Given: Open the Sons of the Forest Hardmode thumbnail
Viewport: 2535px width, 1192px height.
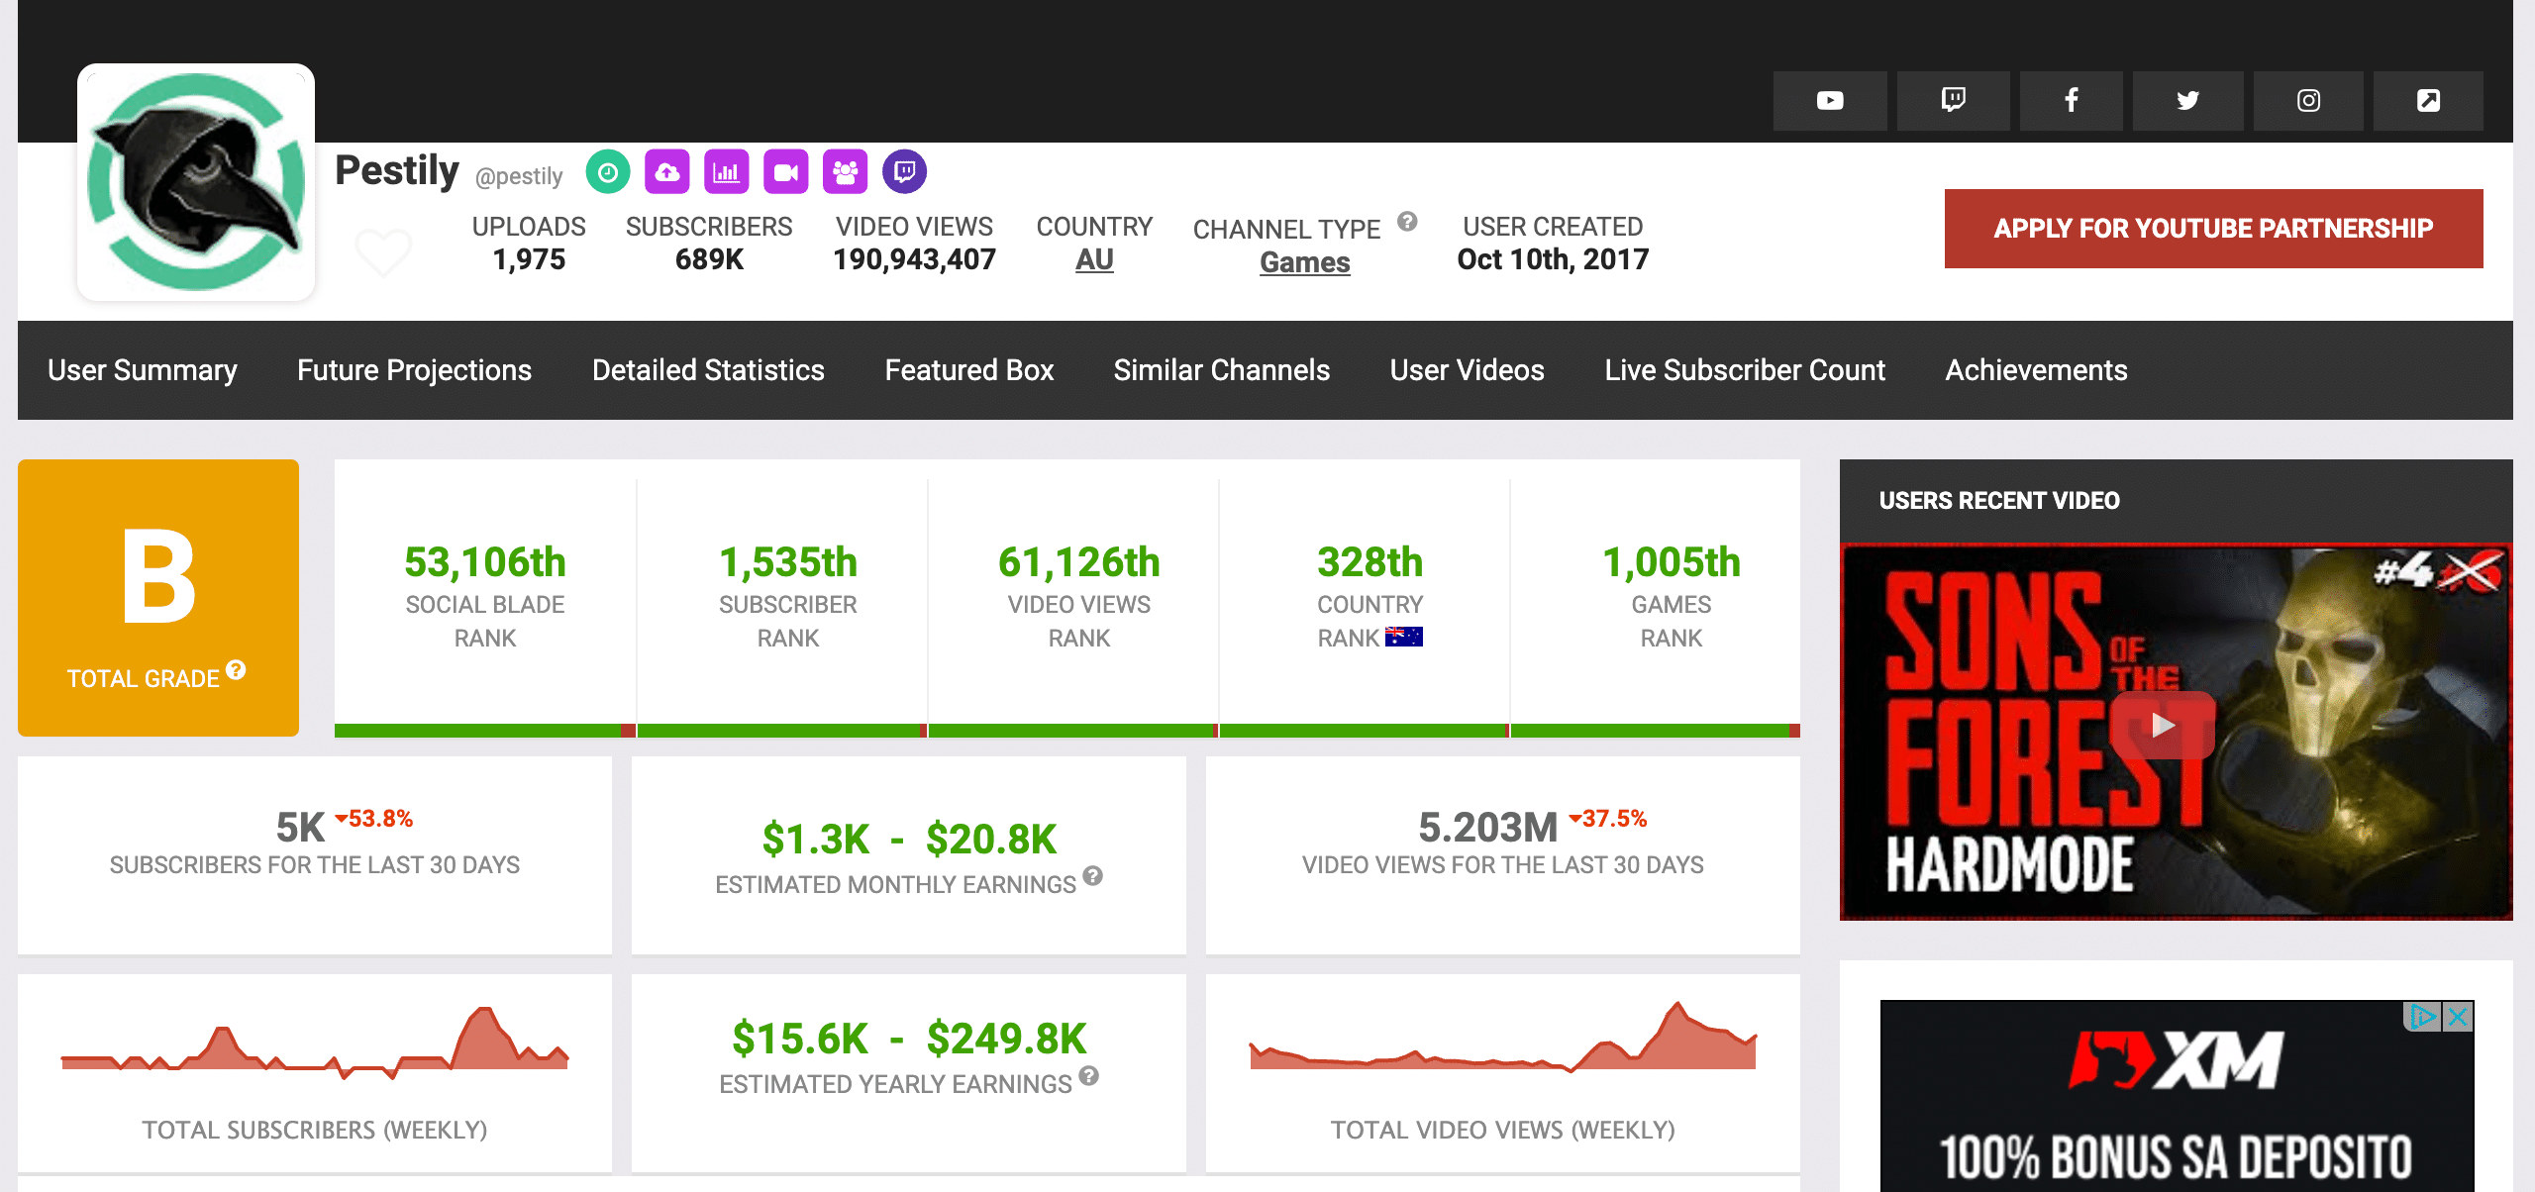Looking at the screenshot, I should 2177,731.
